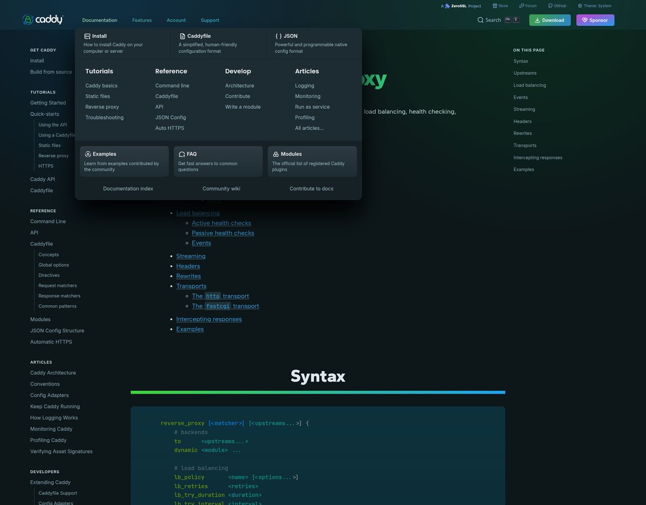Open Getting Started in sidebar
The image size is (646, 505).
pyautogui.click(x=48, y=103)
